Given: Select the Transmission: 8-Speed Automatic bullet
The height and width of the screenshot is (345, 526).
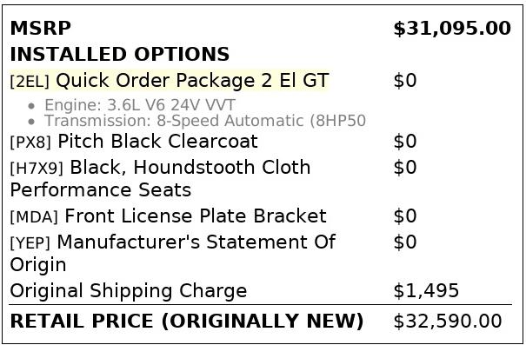Looking at the screenshot, I should (205, 121).
